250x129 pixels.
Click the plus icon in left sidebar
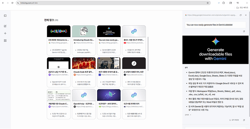click(x=5, y=33)
